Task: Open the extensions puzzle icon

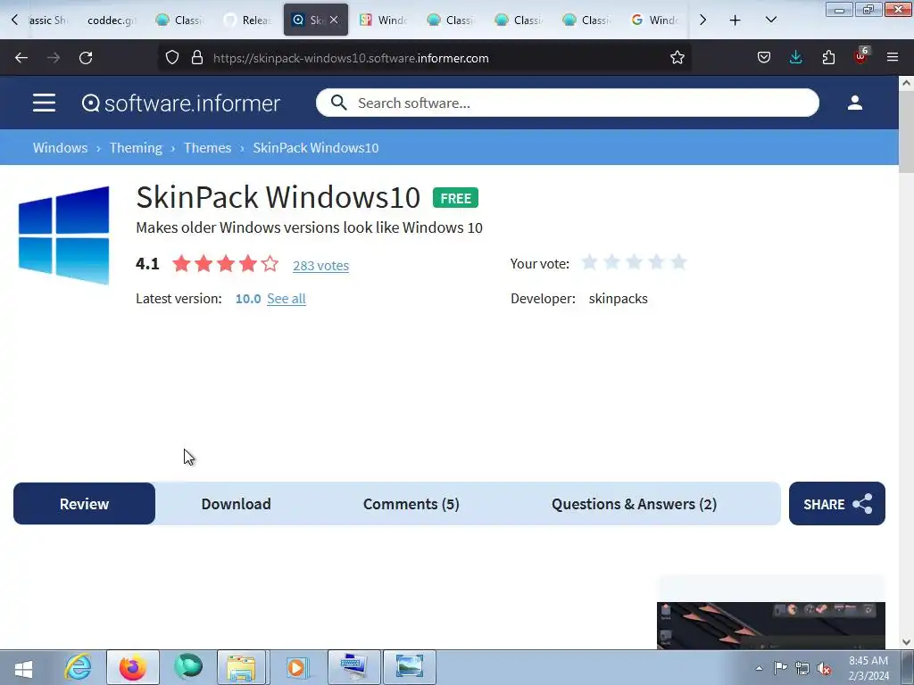Action: pos(828,58)
